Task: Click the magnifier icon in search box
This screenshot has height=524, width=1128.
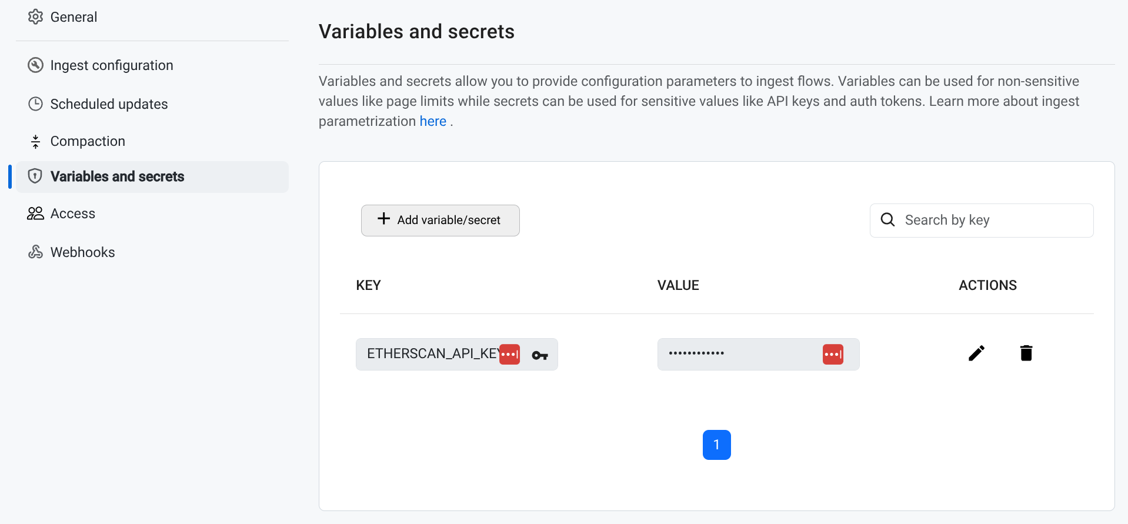Action: tap(887, 220)
